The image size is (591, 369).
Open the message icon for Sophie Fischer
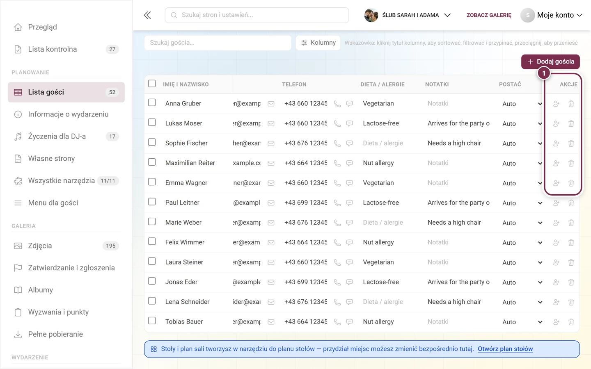tap(350, 143)
